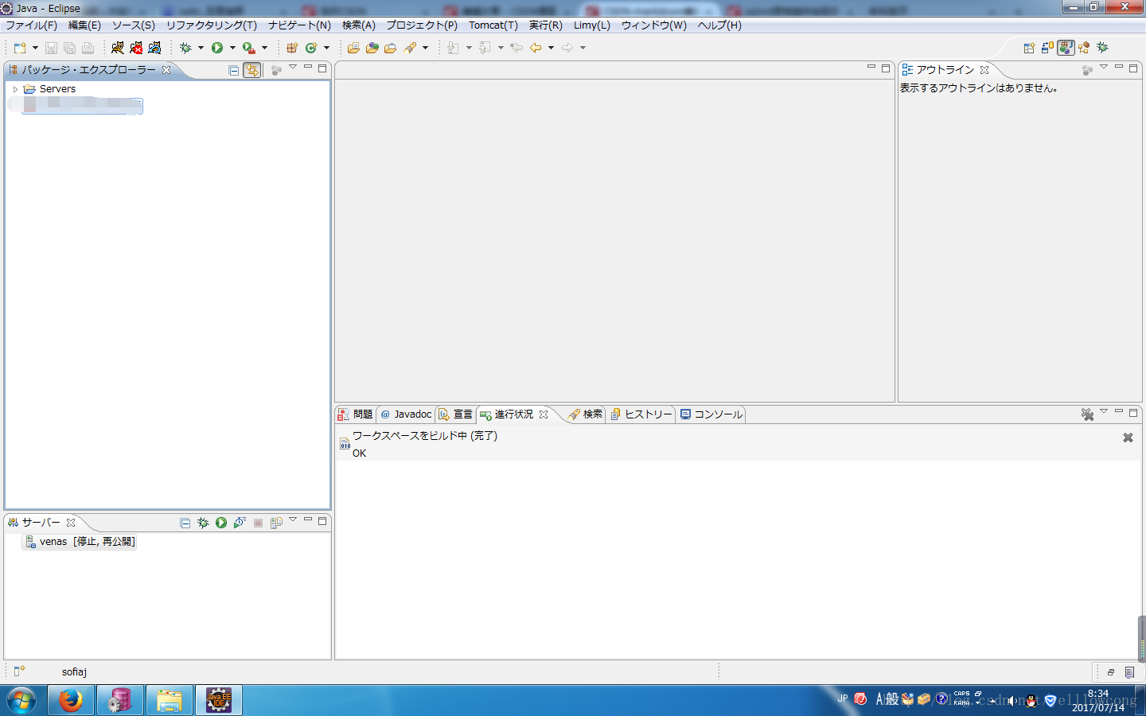Screen dimensions: 1146x716
Task: Open the Back history dropdown arrow
Action: click(x=551, y=48)
